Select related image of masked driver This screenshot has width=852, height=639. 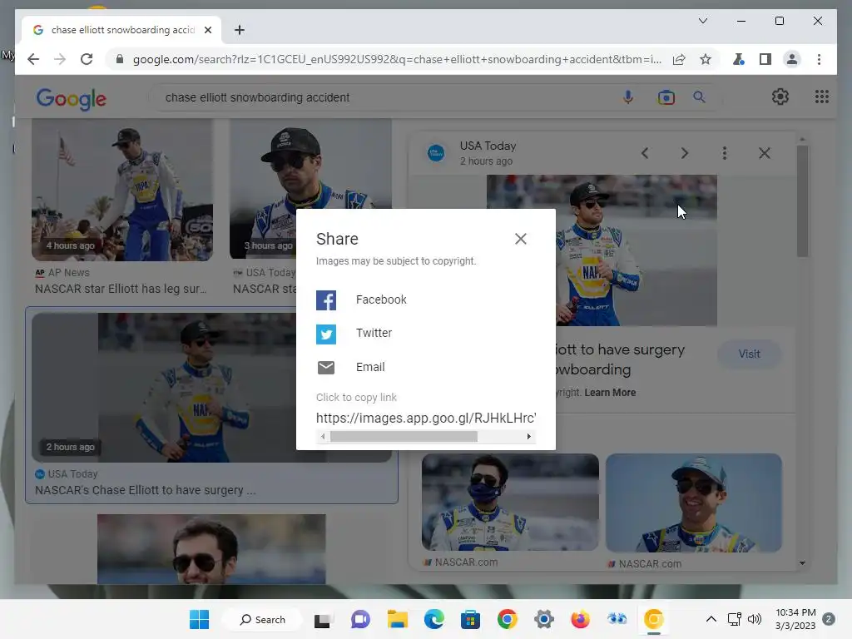pos(510,502)
